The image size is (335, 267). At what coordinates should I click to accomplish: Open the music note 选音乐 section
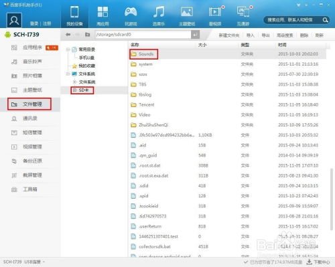(159, 15)
